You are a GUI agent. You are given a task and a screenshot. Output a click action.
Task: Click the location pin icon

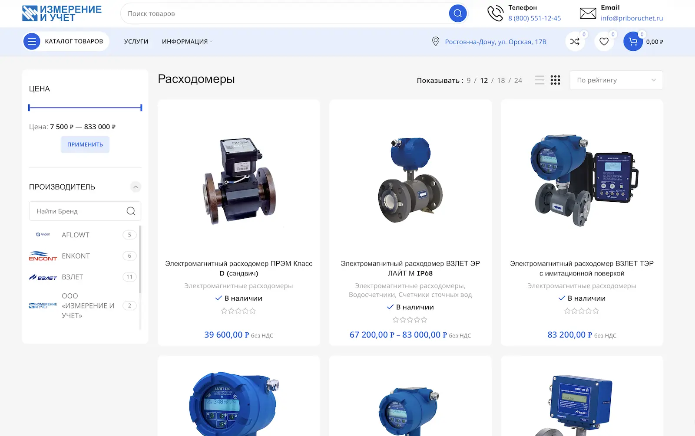click(435, 42)
